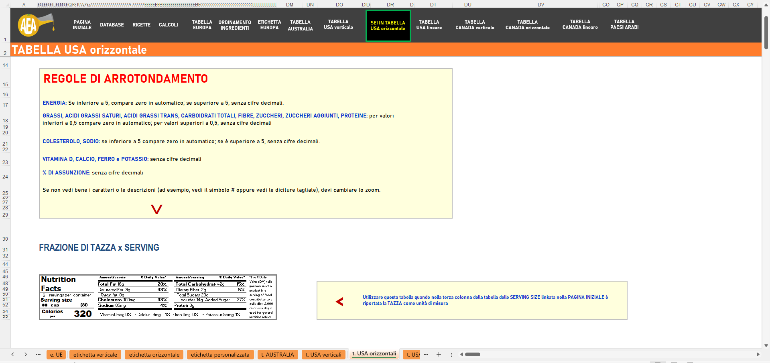Open TABELLA USA verticale page
Screen dimensions: 770x363
pos(338,24)
